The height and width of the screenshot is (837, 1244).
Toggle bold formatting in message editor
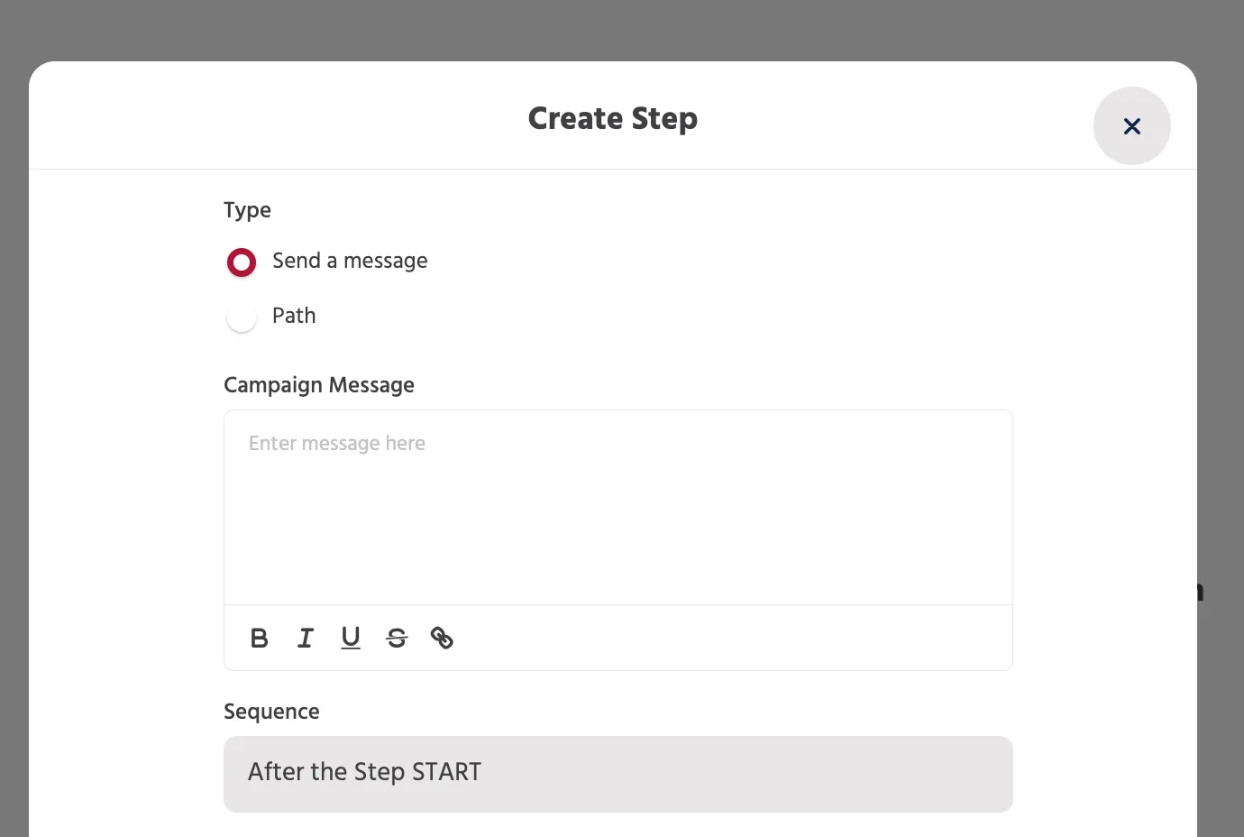(x=260, y=638)
